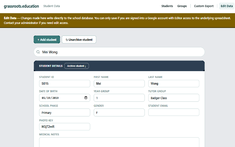Click the search magnifier icon
The width and height of the screenshot is (235, 147).
point(38,52)
